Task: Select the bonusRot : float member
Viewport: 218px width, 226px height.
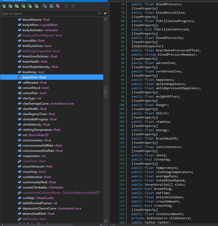Action: pos(34,41)
